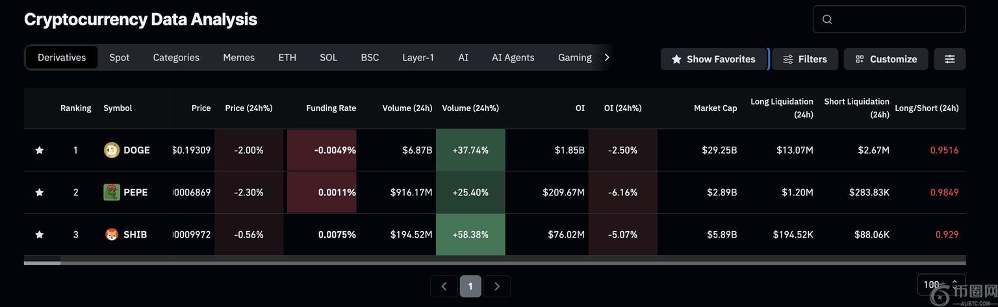Click the SHIB coin icon
The image size is (998, 307).
(112, 234)
